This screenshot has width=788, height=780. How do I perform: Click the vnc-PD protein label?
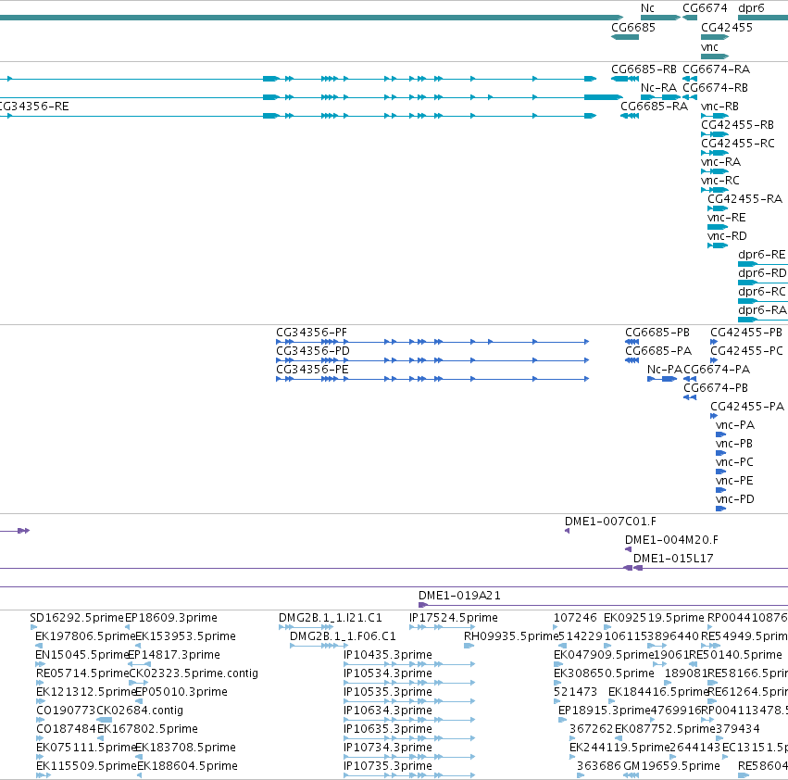pos(734,499)
